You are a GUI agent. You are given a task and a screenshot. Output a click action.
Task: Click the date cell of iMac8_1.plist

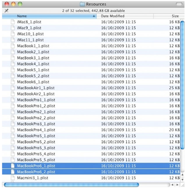click(x=118, y=22)
